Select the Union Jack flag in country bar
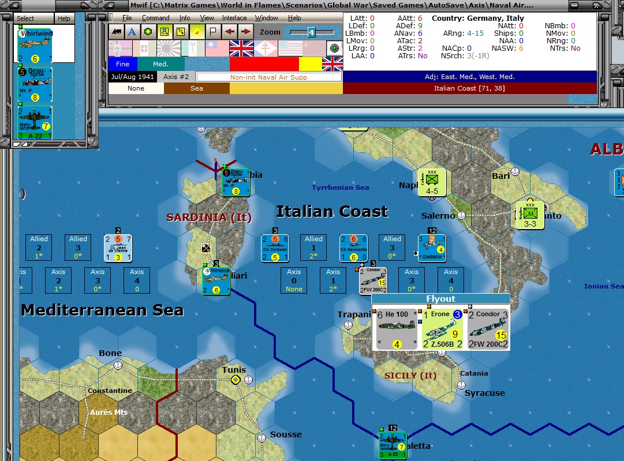 point(241,48)
